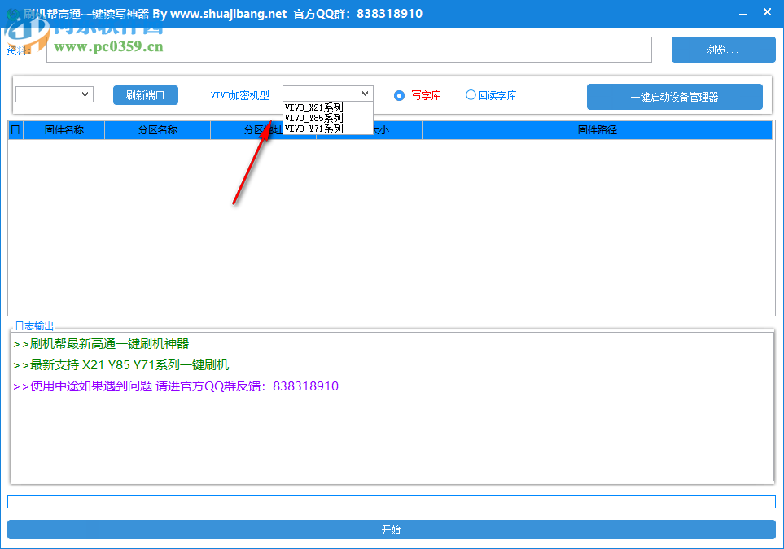This screenshot has height=549, width=784.
Task: Close the 刷机帮 application window
Action: tap(767, 14)
